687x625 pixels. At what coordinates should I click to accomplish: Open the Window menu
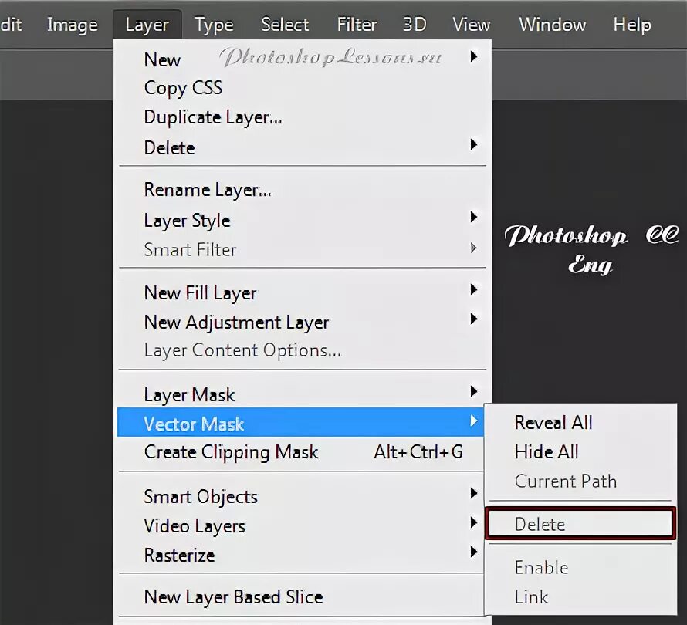(552, 25)
